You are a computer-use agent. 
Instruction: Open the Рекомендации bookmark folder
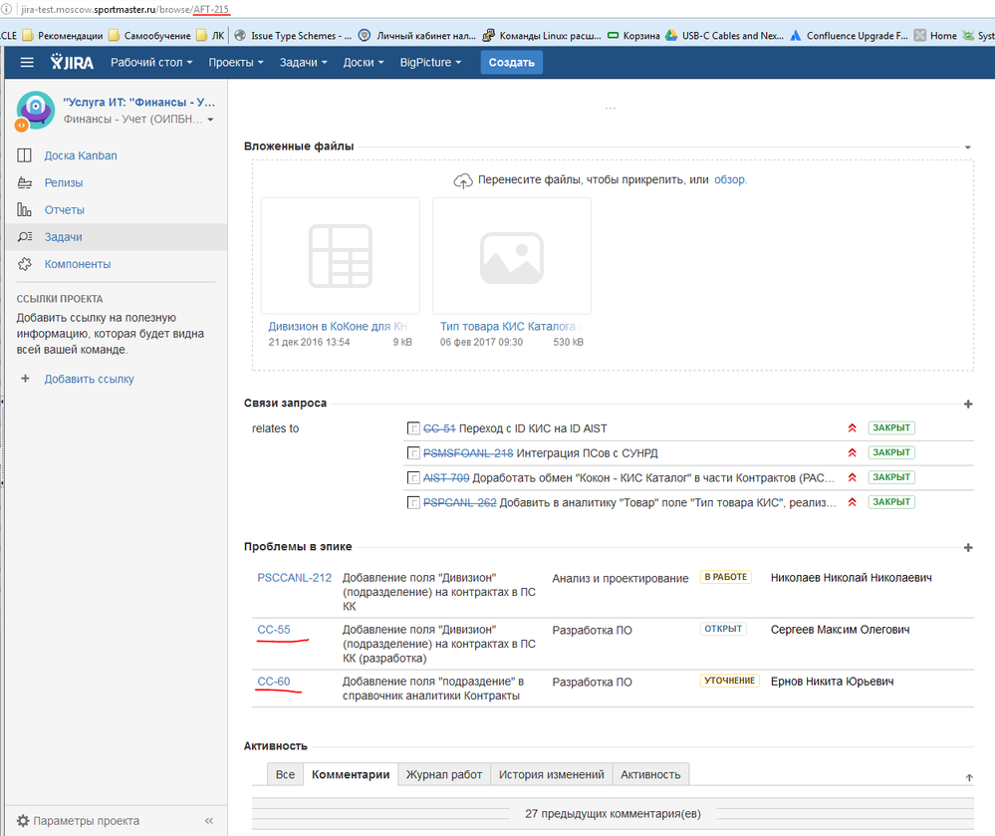click(x=63, y=36)
